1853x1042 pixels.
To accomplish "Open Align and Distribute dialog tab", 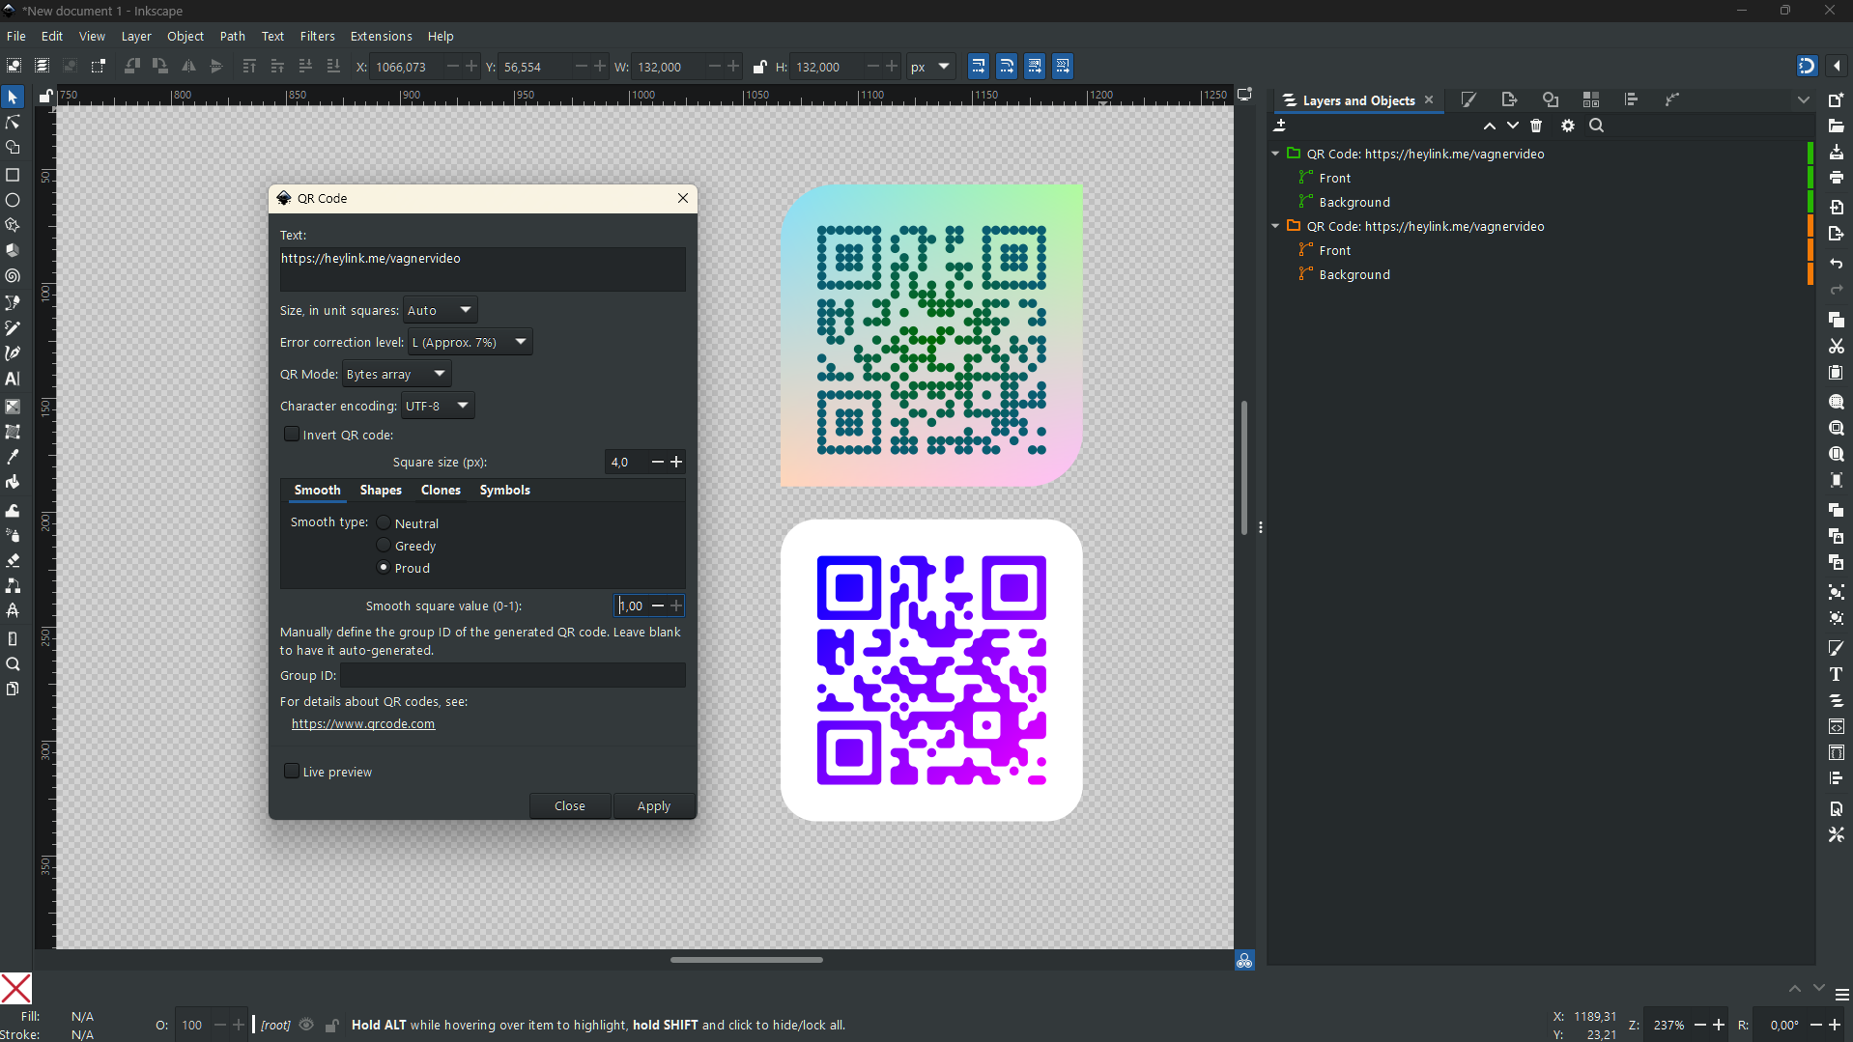I will click(1631, 99).
